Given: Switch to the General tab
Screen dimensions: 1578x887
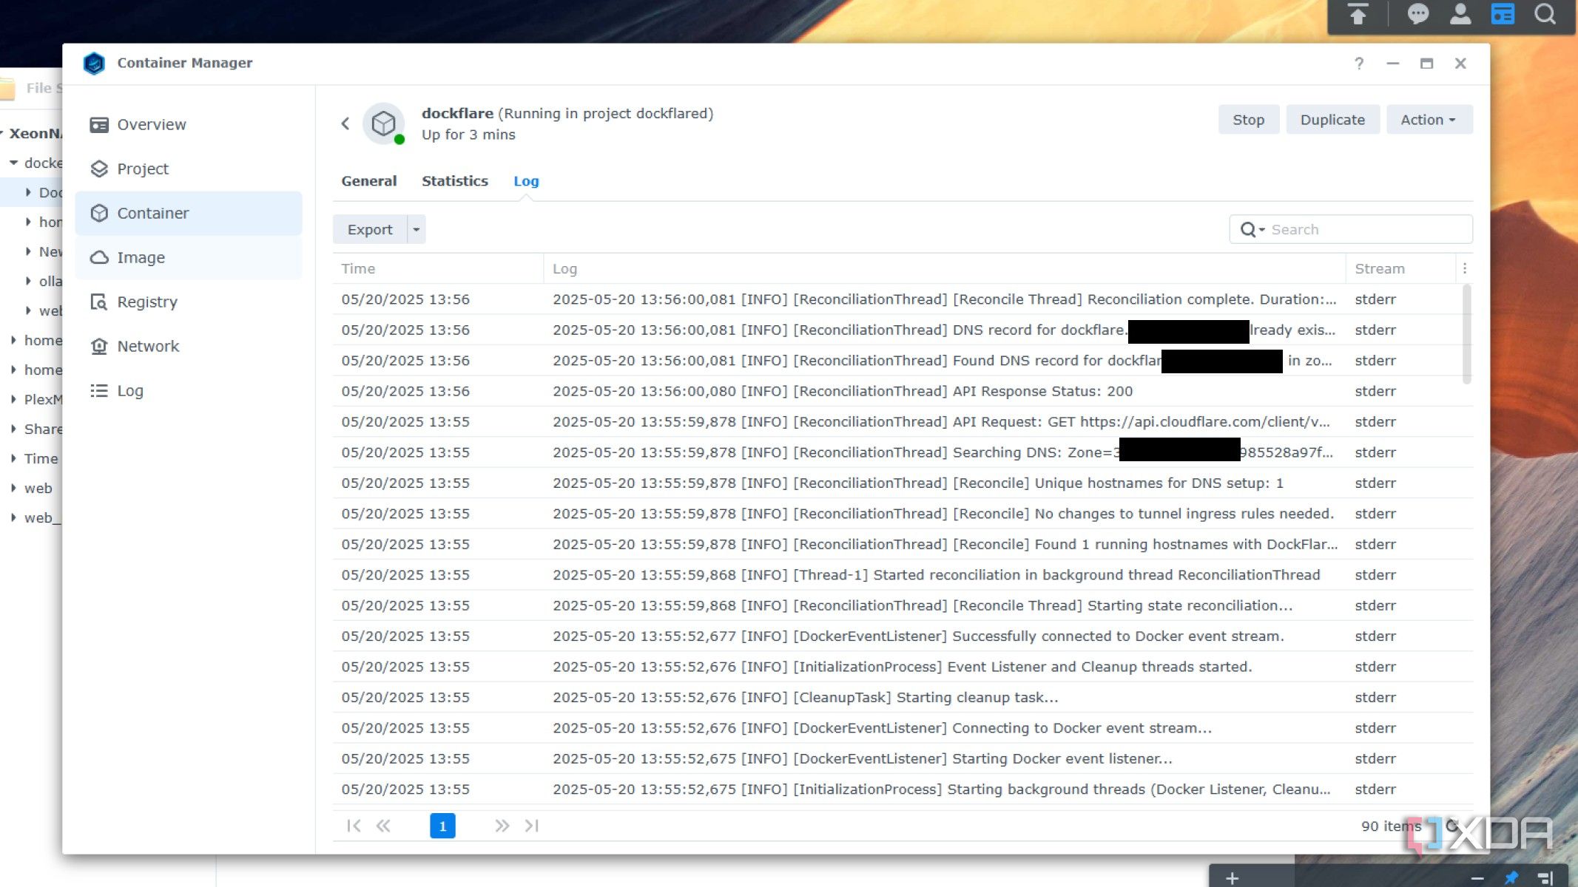Looking at the screenshot, I should point(368,181).
